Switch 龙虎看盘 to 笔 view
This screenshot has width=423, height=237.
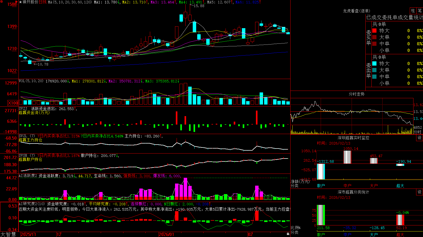420,11
